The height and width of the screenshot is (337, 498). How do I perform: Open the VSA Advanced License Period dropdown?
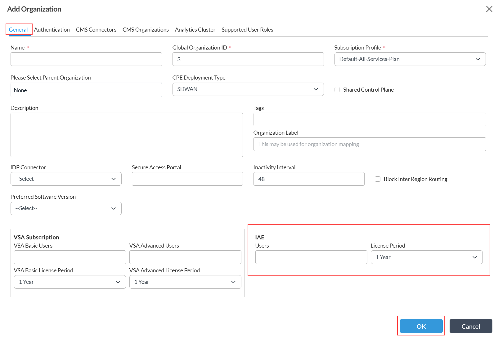coord(185,282)
